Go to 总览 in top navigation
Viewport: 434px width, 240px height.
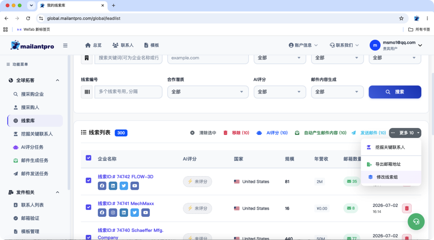click(x=93, y=45)
